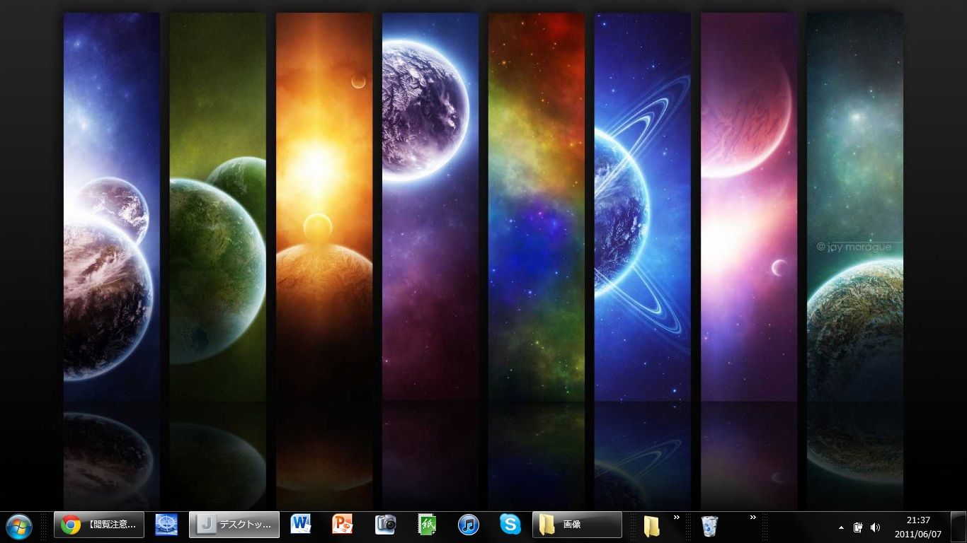967x543 pixels.
Task: Switch to the 画像 folder window
Action: (577, 525)
